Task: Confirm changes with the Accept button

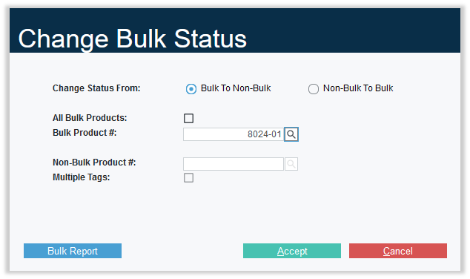Action: pyautogui.click(x=292, y=251)
